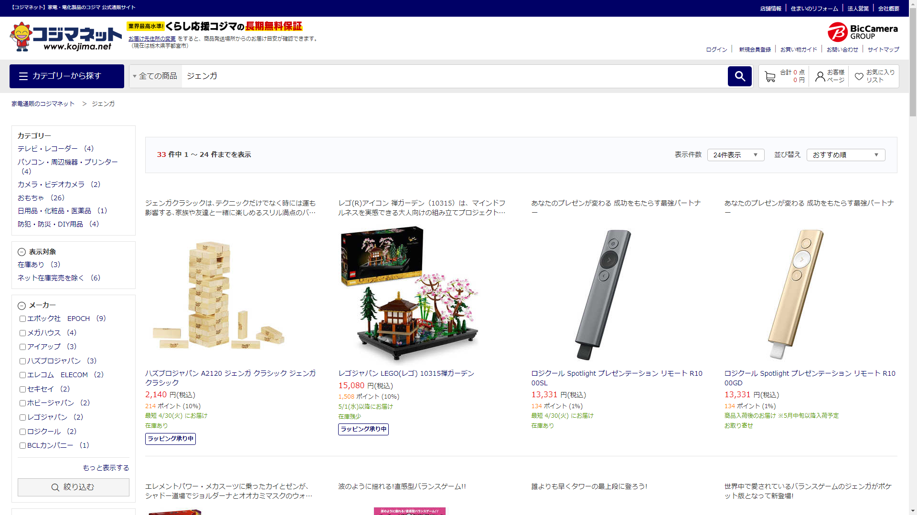
Task: Click the magnifier search button
Action: [739, 76]
